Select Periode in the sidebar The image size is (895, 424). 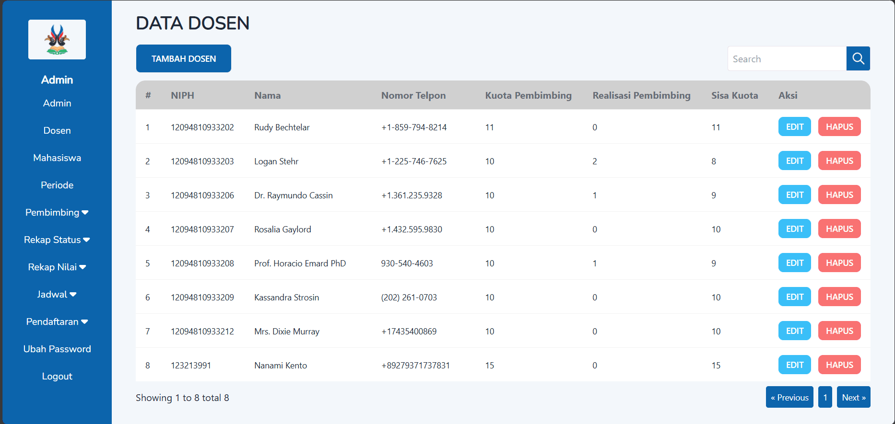[57, 185]
